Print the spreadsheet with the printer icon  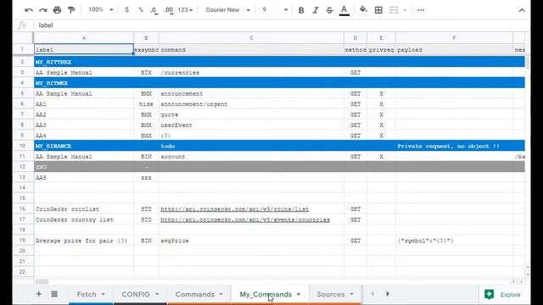[x=57, y=10]
